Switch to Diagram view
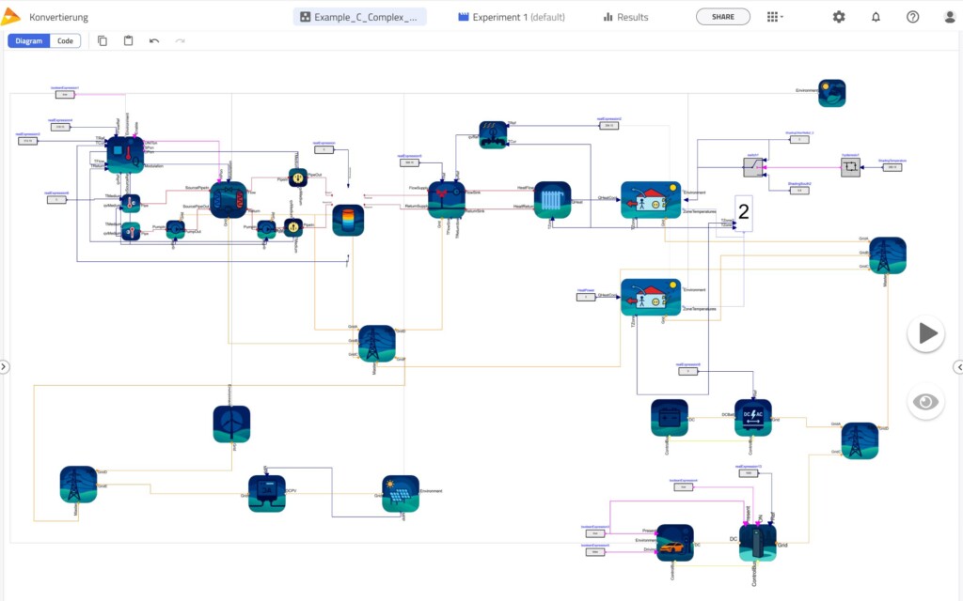 29,41
